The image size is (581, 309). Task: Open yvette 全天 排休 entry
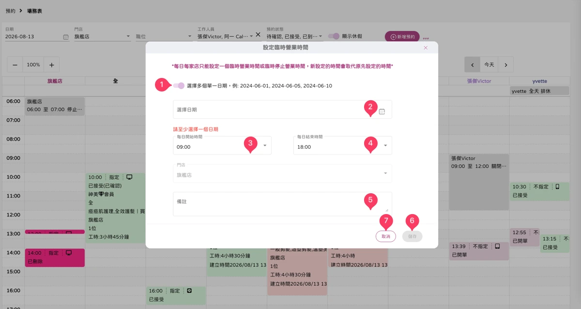click(x=539, y=91)
